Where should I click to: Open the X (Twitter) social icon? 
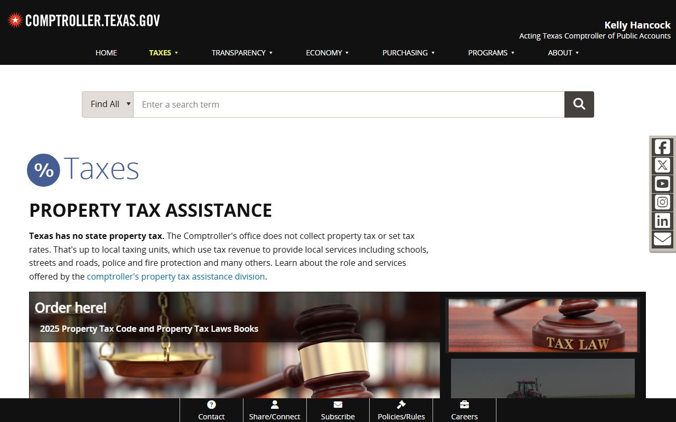click(x=662, y=165)
